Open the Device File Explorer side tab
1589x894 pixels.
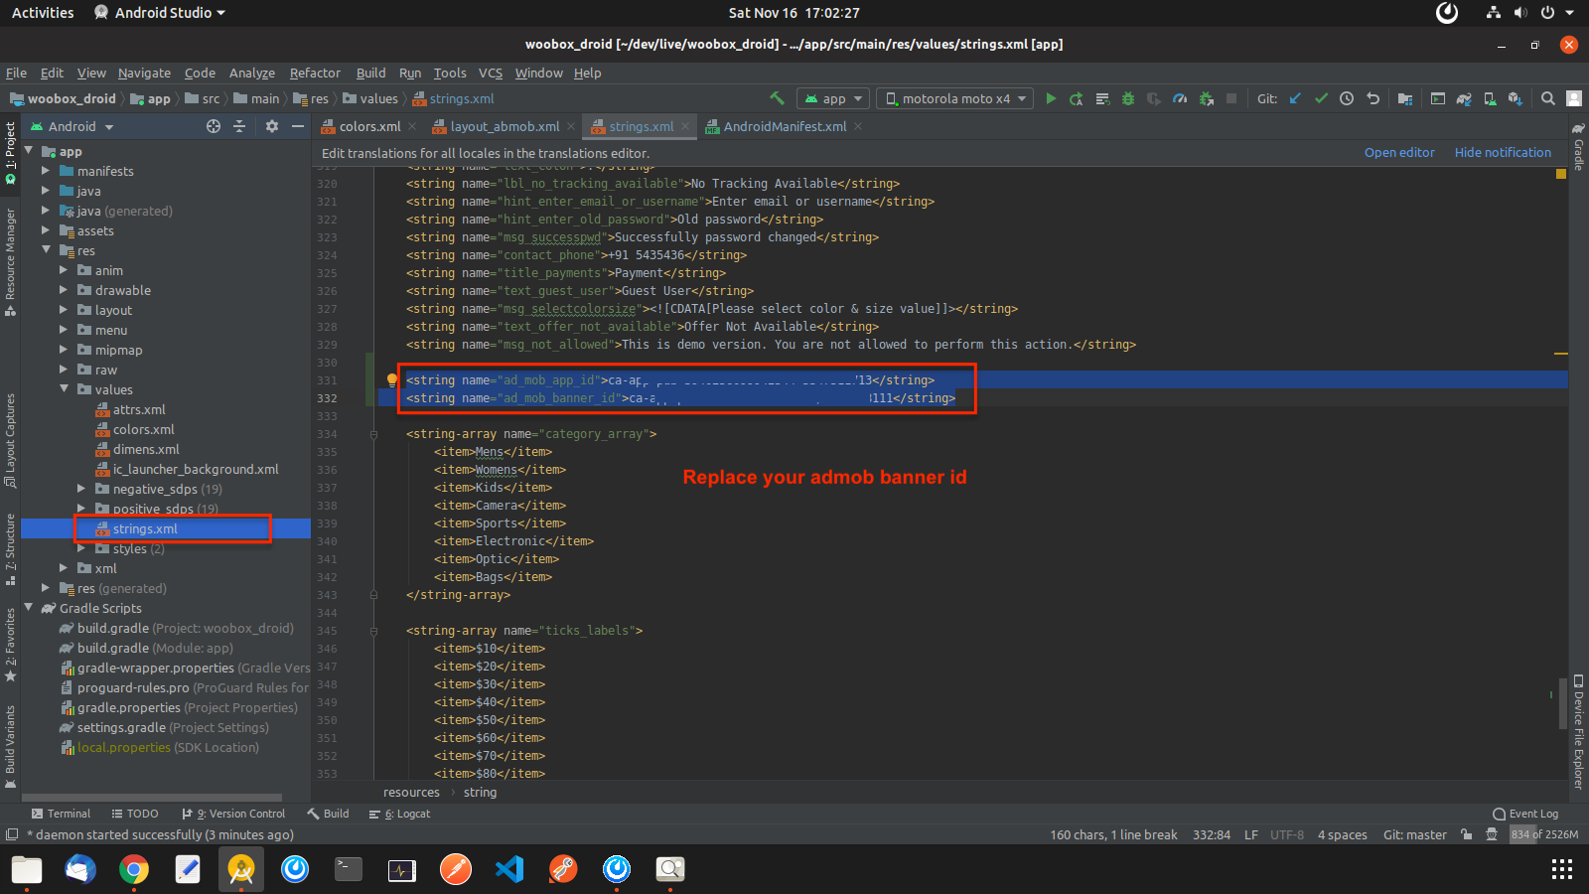(1578, 731)
